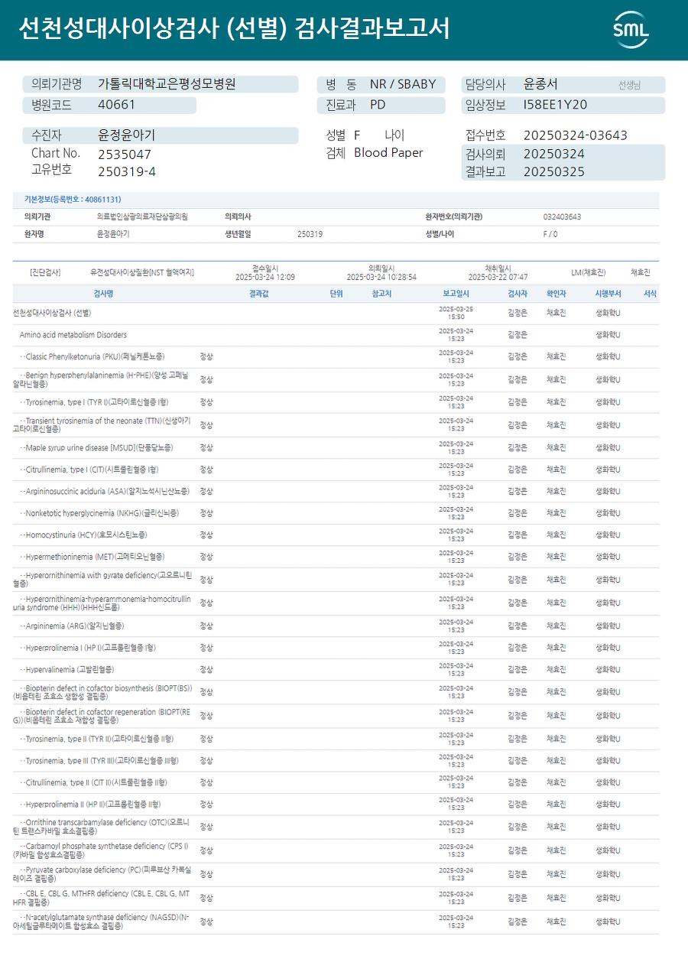Select the 접수번호 20250324-03643 text
Screen dimensions: 688x972
[x=575, y=135]
